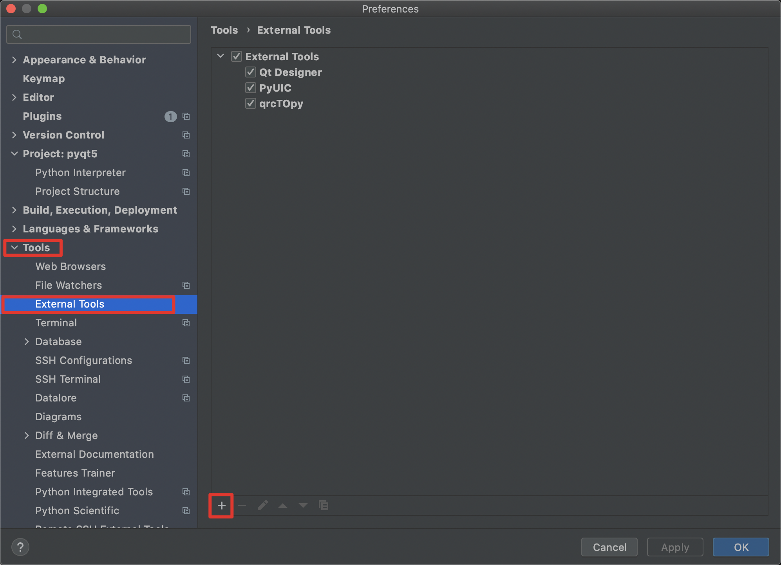
Task: Select the qrcTOpy tool row
Action: [x=490, y=103]
